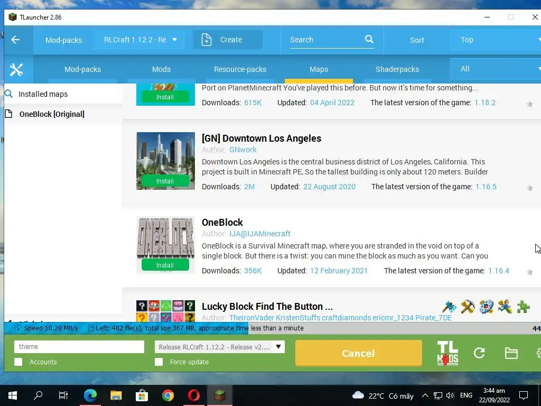541x406 pixels.
Task: Star the map updated 04 April 2022
Action: point(529,104)
